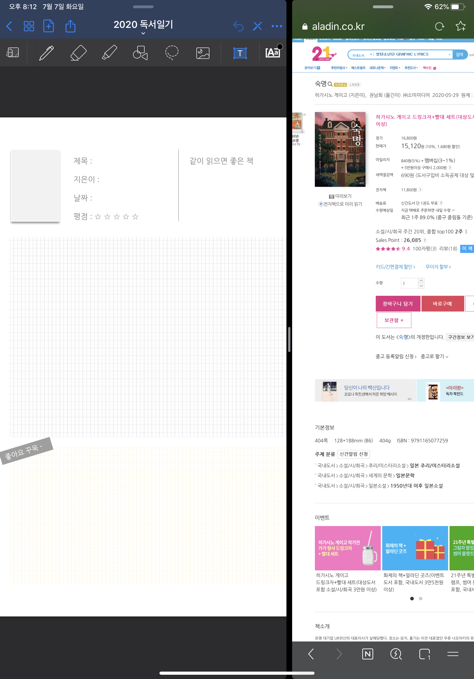This screenshot has height=679, width=474.
Task: Click the 장바구니 담기 button
Action: (398, 304)
